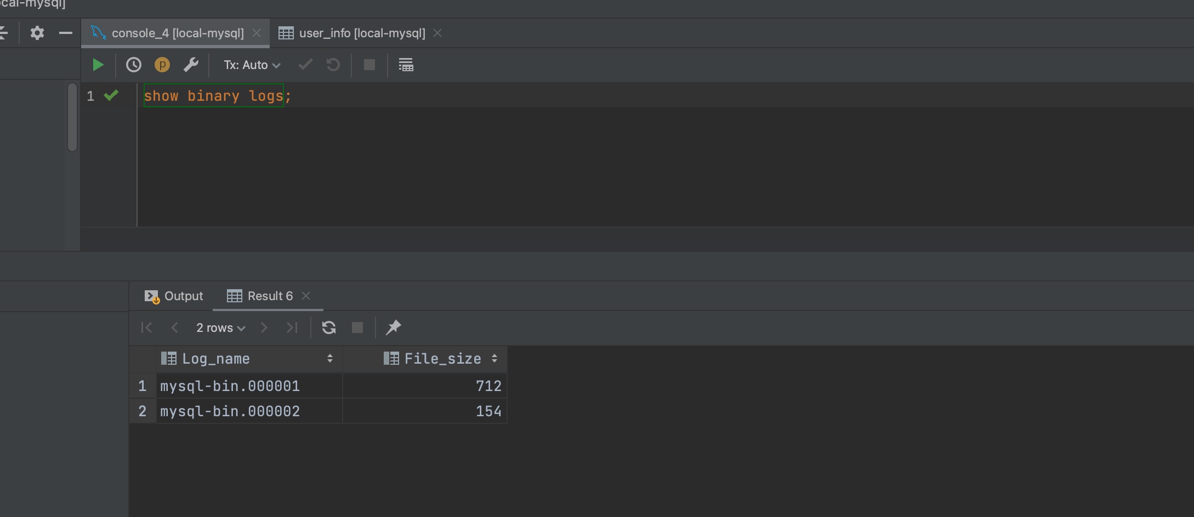1194x517 pixels.
Task: Open the 2 rows page size dropdown
Action: [220, 328]
